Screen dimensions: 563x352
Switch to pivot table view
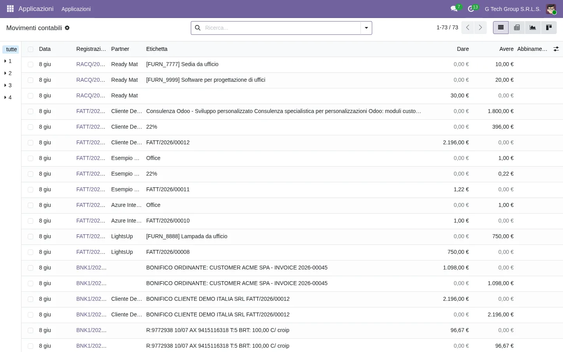[517, 27]
